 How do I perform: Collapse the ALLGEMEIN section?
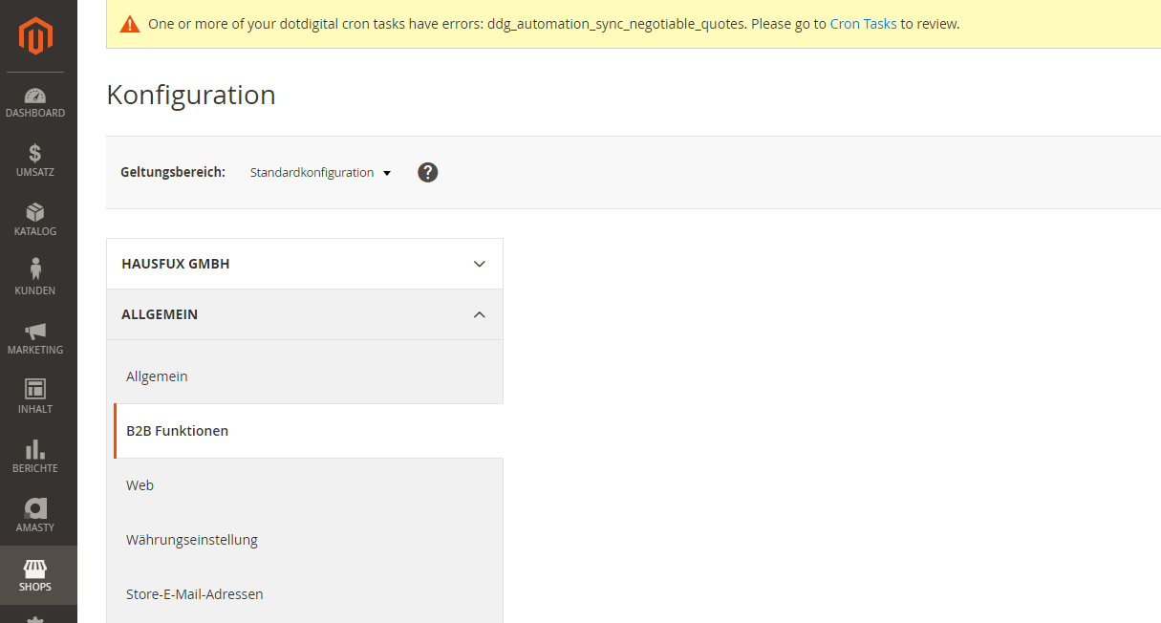(x=304, y=313)
